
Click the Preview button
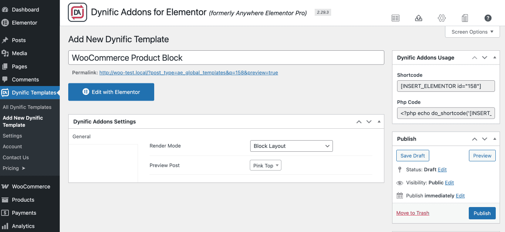click(x=482, y=156)
